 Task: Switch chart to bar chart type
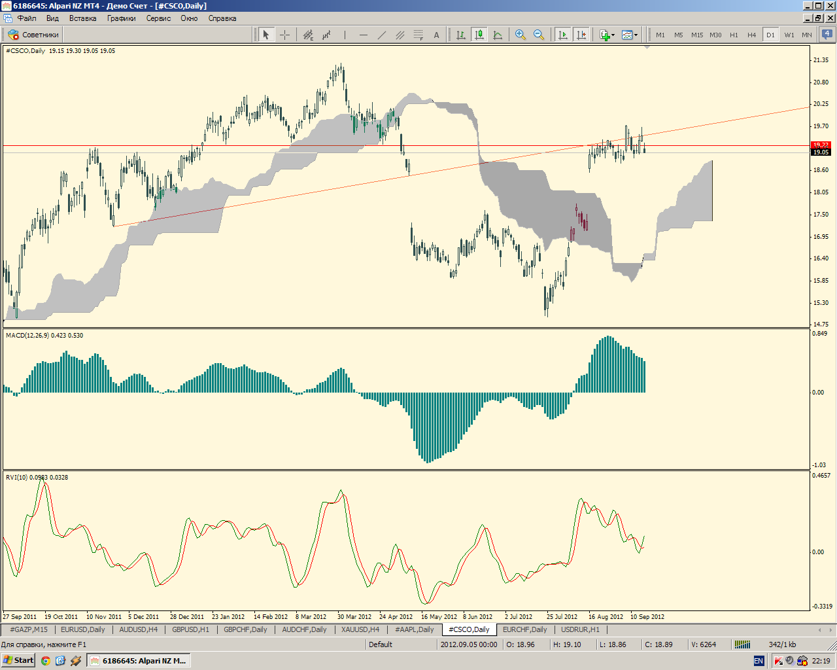tap(461, 35)
